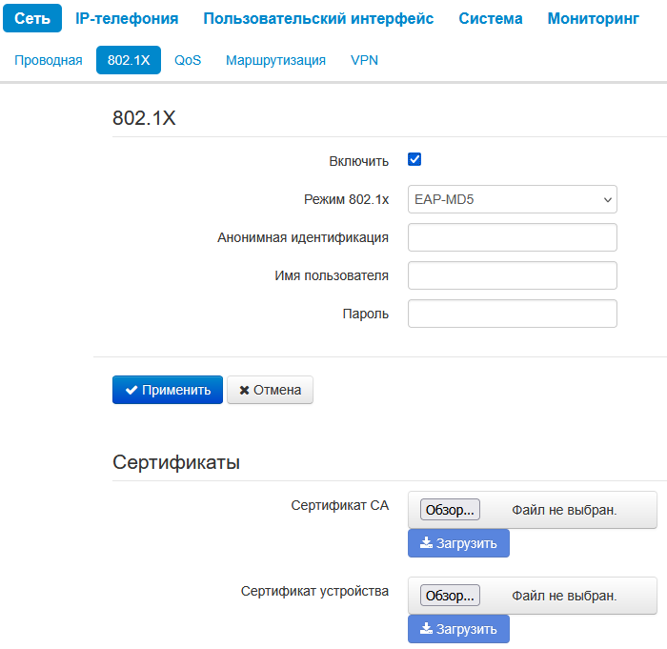This screenshot has height=649, width=667.
Task: Upload the CA certificate with Загрузить
Action: [458, 543]
